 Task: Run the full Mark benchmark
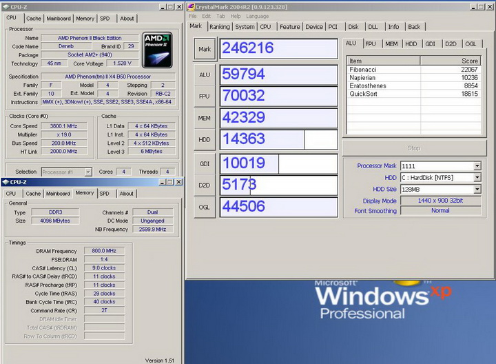[x=205, y=49]
